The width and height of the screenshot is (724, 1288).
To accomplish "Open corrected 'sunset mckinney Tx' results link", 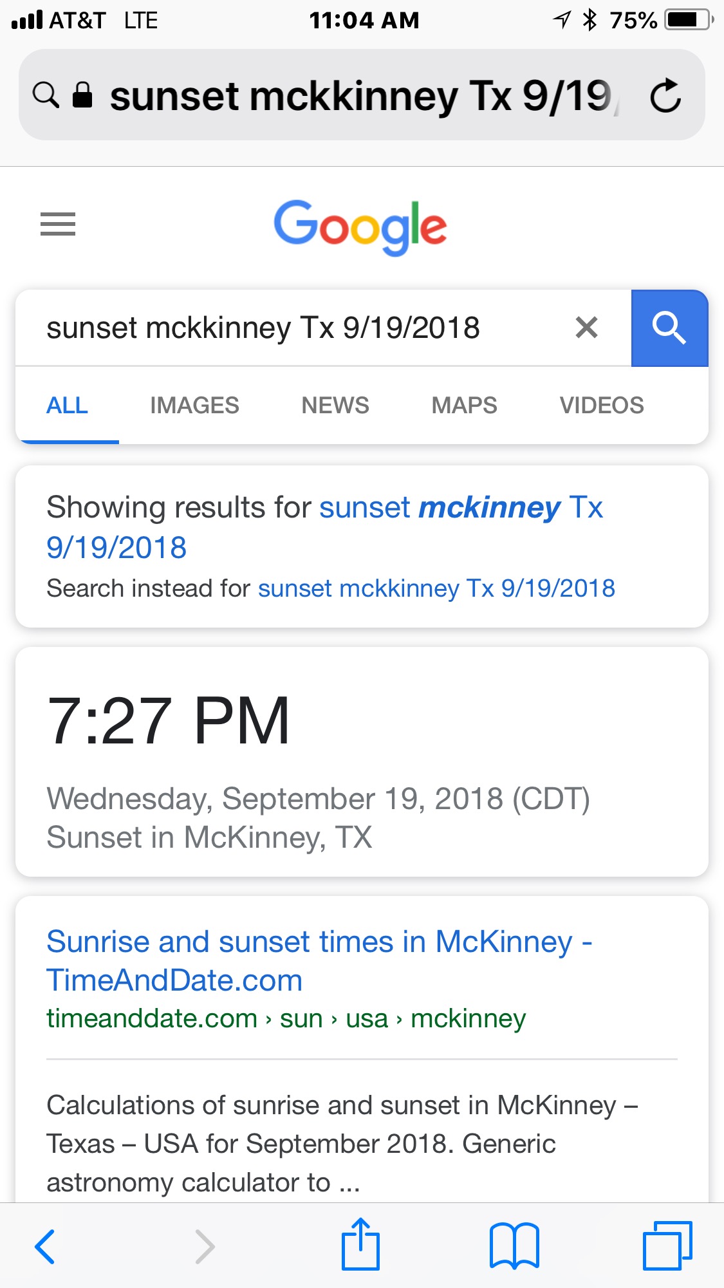I will pos(460,509).
